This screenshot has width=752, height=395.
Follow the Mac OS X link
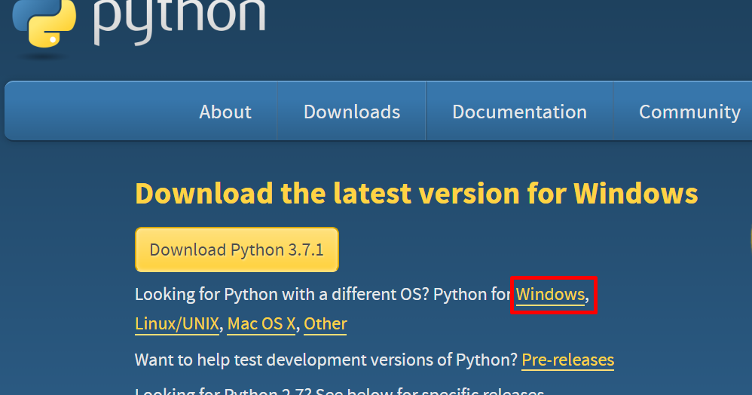(261, 323)
